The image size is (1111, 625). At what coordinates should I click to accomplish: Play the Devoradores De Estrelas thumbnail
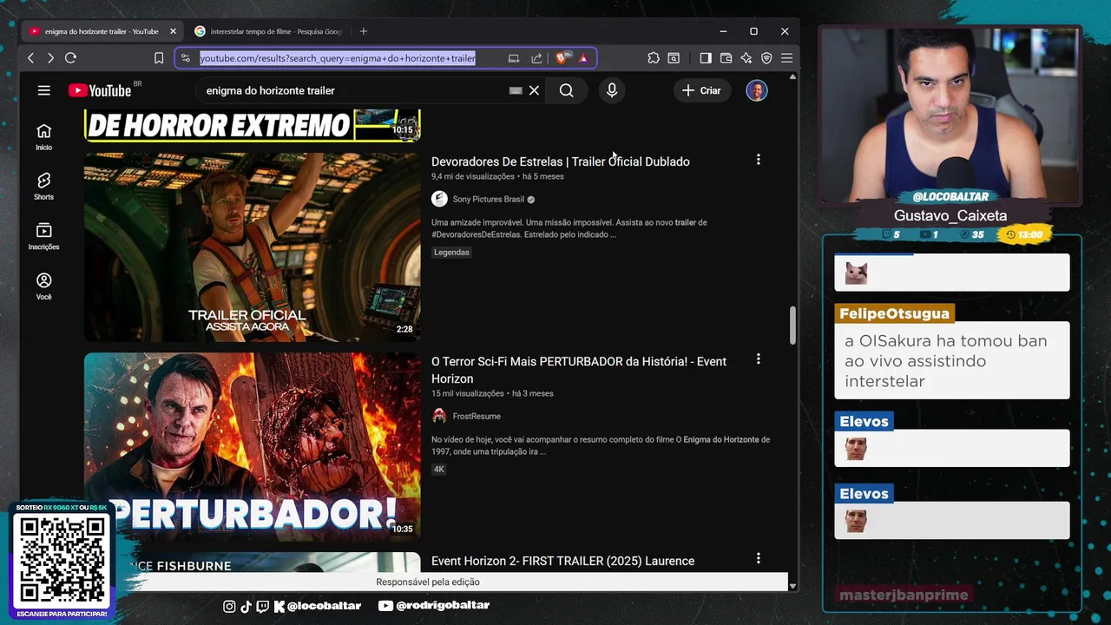(x=253, y=247)
